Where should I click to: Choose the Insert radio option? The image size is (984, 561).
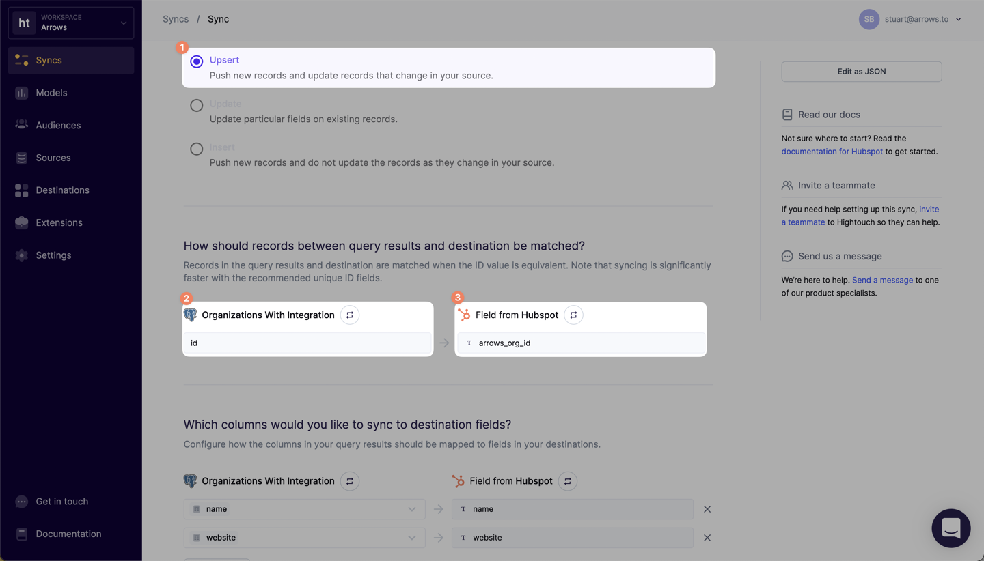click(x=197, y=149)
